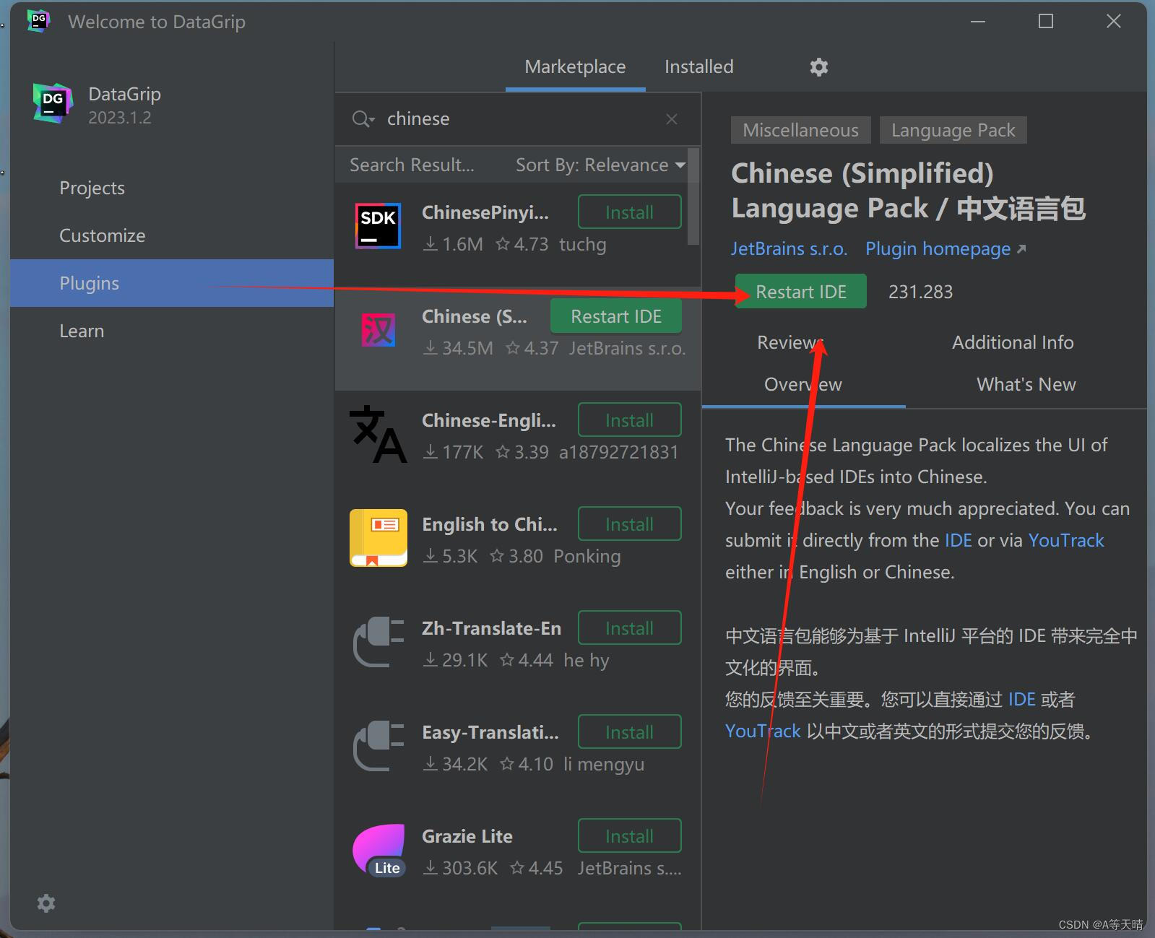1155x938 pixels.
Task: Select the Easy-Translation plug icon
Action: (x=378, y=746)
